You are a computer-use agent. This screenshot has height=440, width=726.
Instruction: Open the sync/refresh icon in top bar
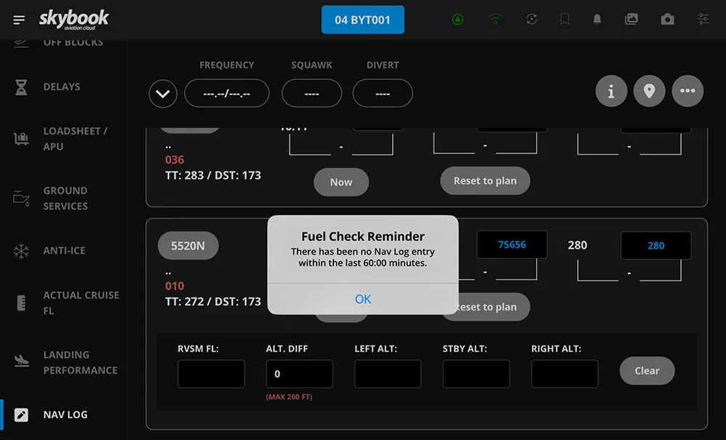pos(531,20)
